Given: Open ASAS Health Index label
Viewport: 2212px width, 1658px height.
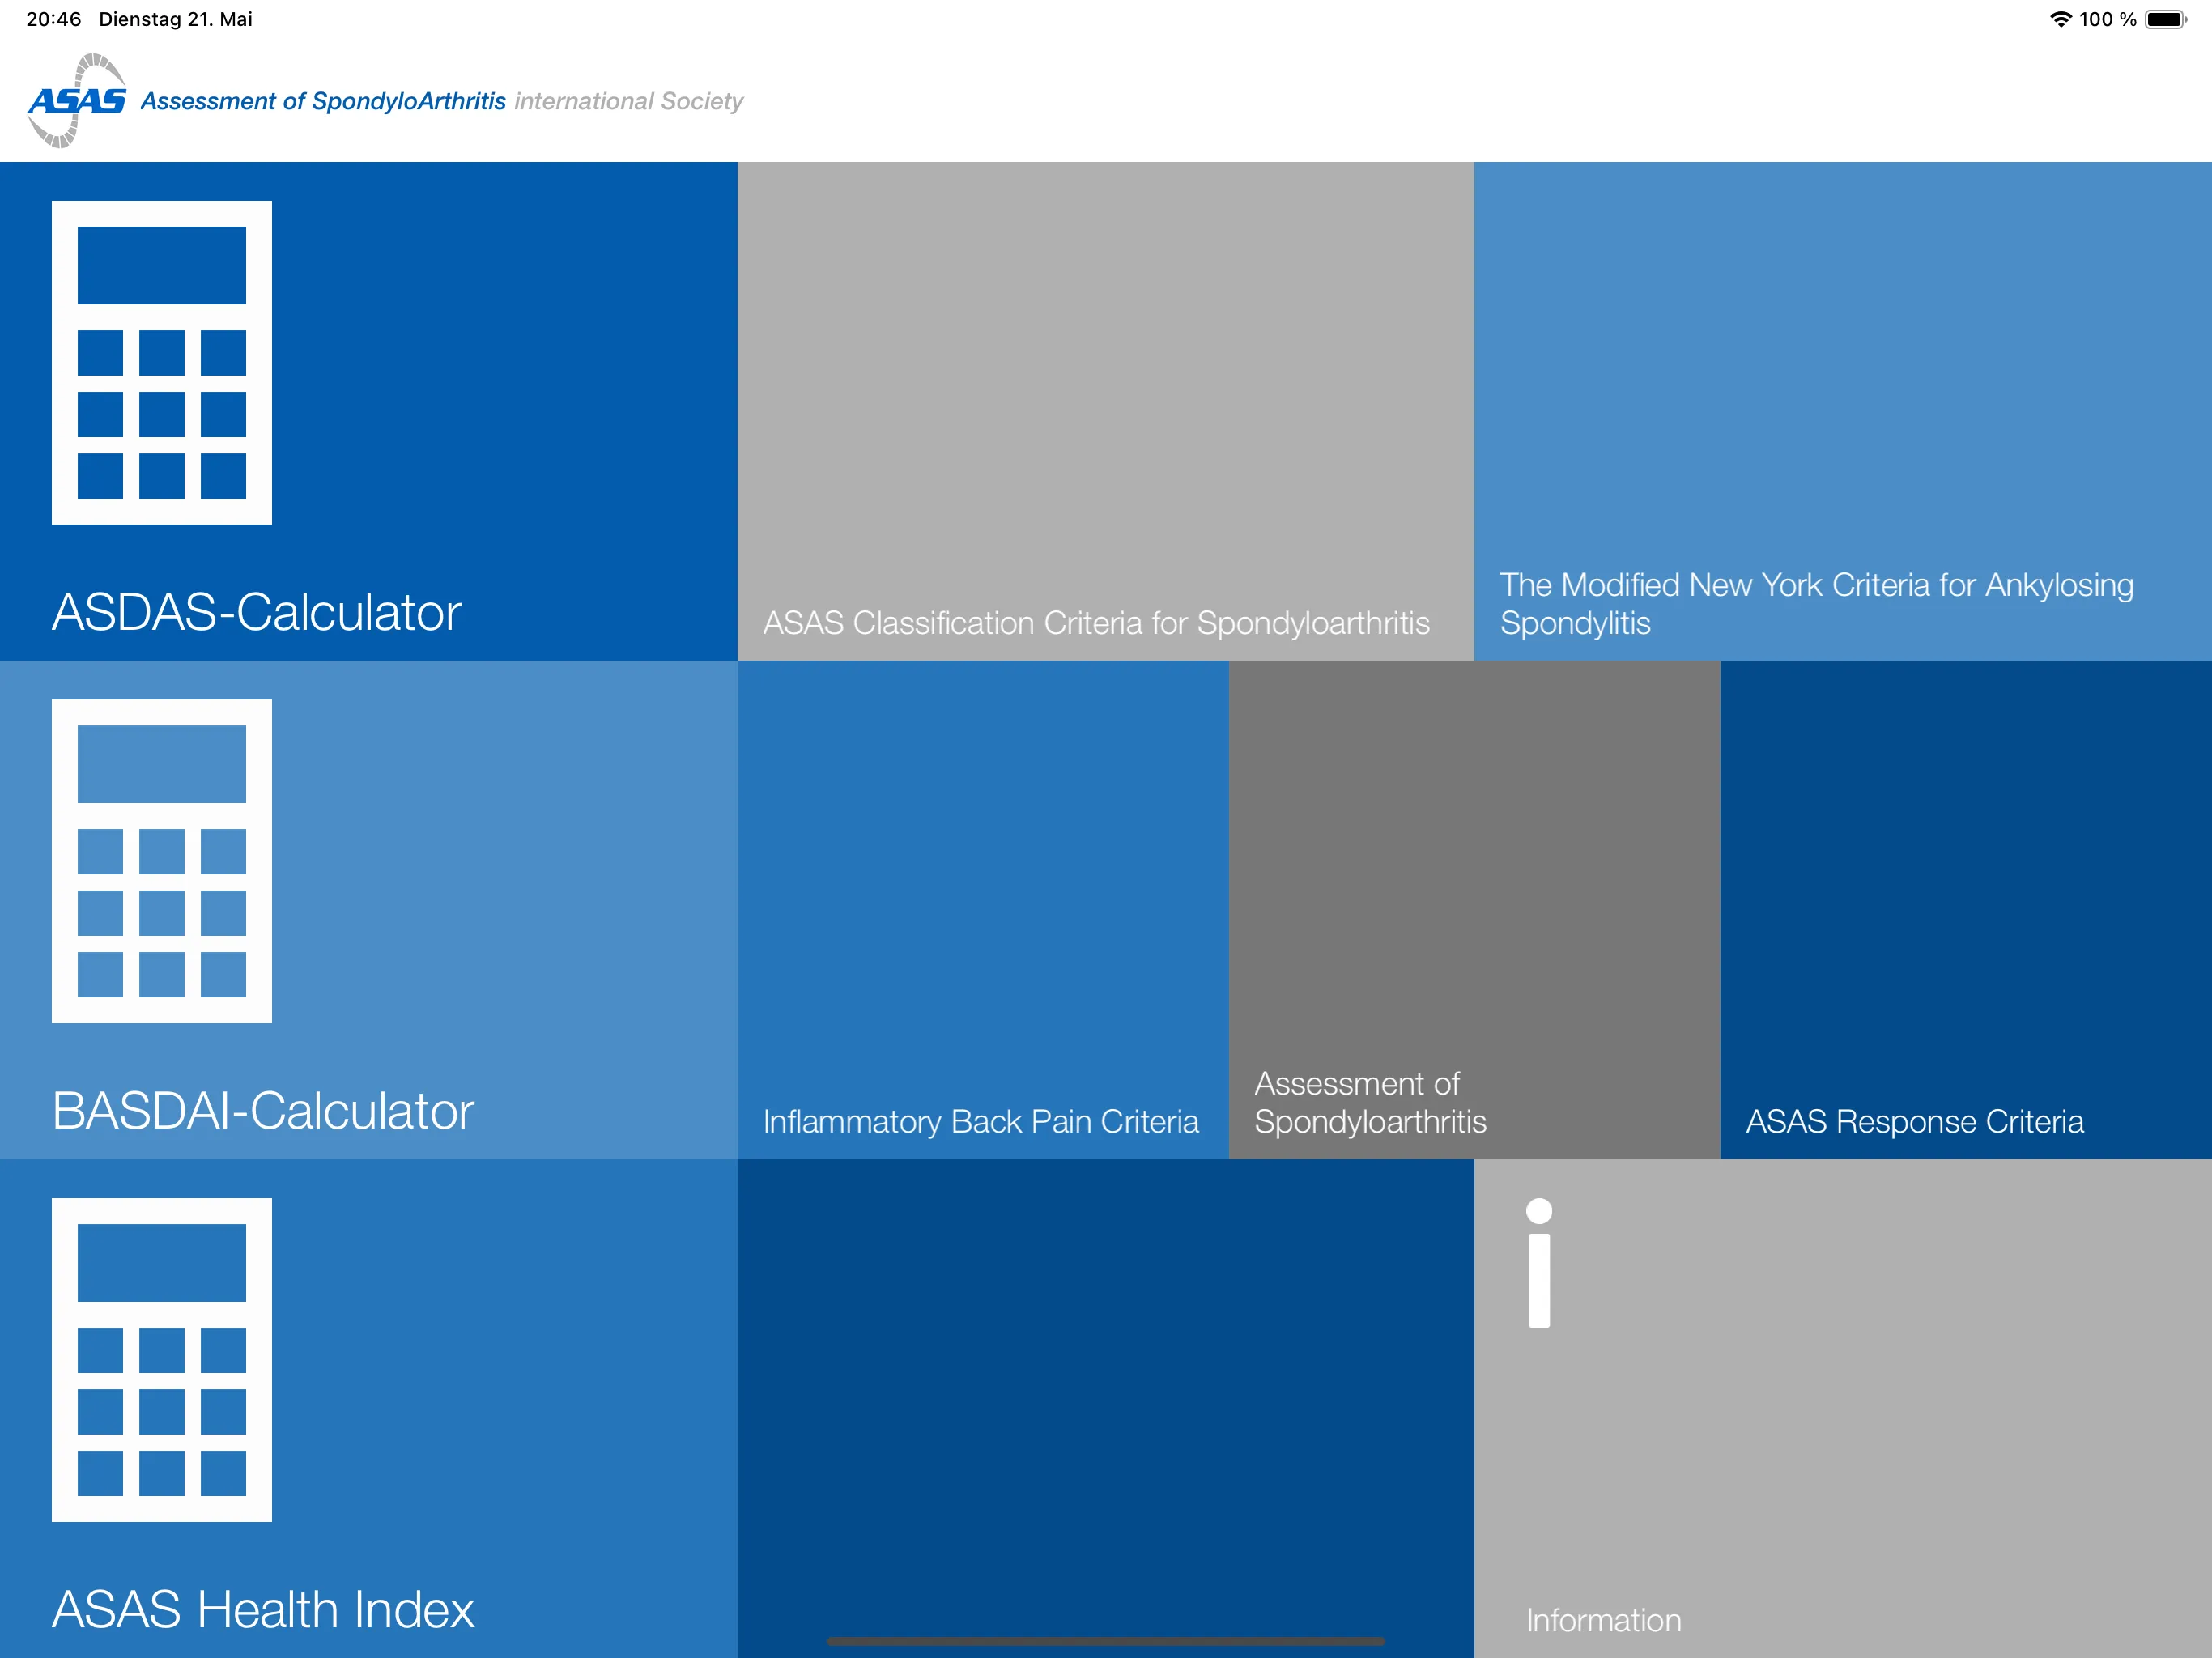Looking at the screenshot, I should (263, 1609).
